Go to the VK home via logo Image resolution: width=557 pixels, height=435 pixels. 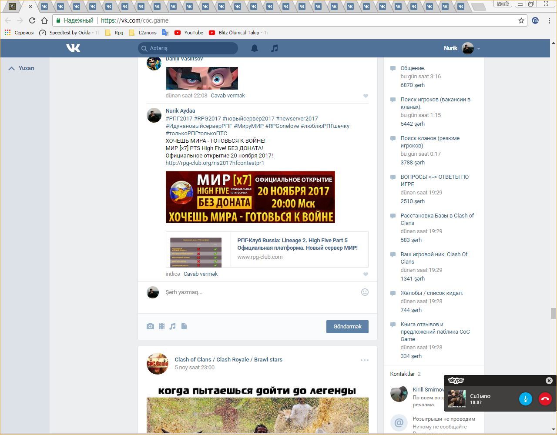pyautogui.click(x=73, y=48)
